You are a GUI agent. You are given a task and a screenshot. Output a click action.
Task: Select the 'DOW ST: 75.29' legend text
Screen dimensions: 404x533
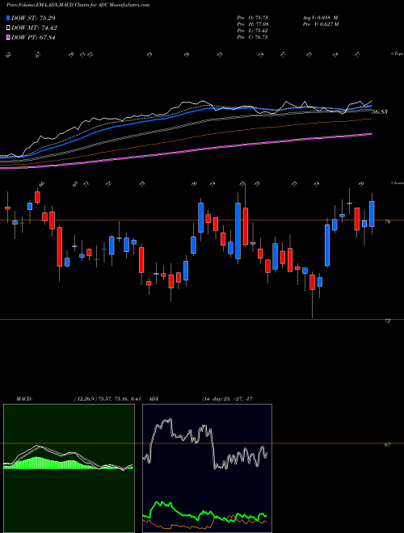click(x=33, y=18)
